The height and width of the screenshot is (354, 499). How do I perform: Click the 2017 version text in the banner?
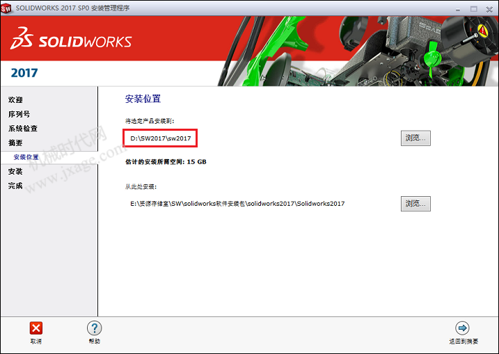(x=24, y=73)
